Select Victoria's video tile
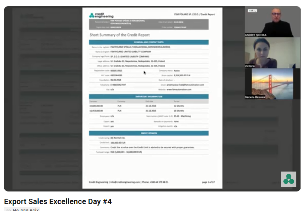This screenshot has height=211, width=304. pyautogui.click(x=273, y=52)
